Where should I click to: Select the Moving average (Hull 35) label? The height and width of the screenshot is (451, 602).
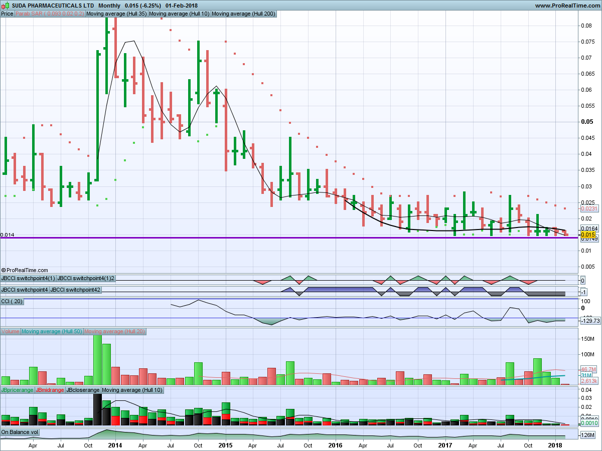[x=116, y=14]
